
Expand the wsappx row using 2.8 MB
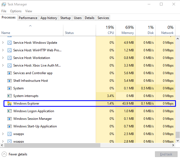[3, 142]
